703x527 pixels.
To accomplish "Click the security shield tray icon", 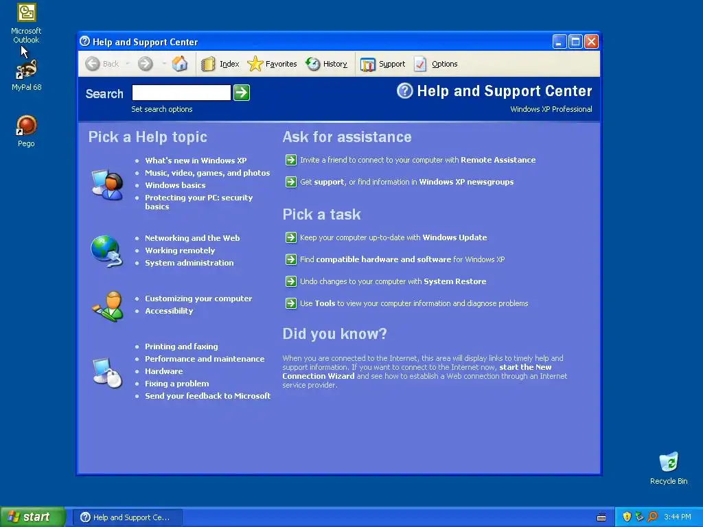I will 627,517.
